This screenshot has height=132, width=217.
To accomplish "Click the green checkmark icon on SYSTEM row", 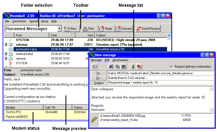I will tap(10, 40).
